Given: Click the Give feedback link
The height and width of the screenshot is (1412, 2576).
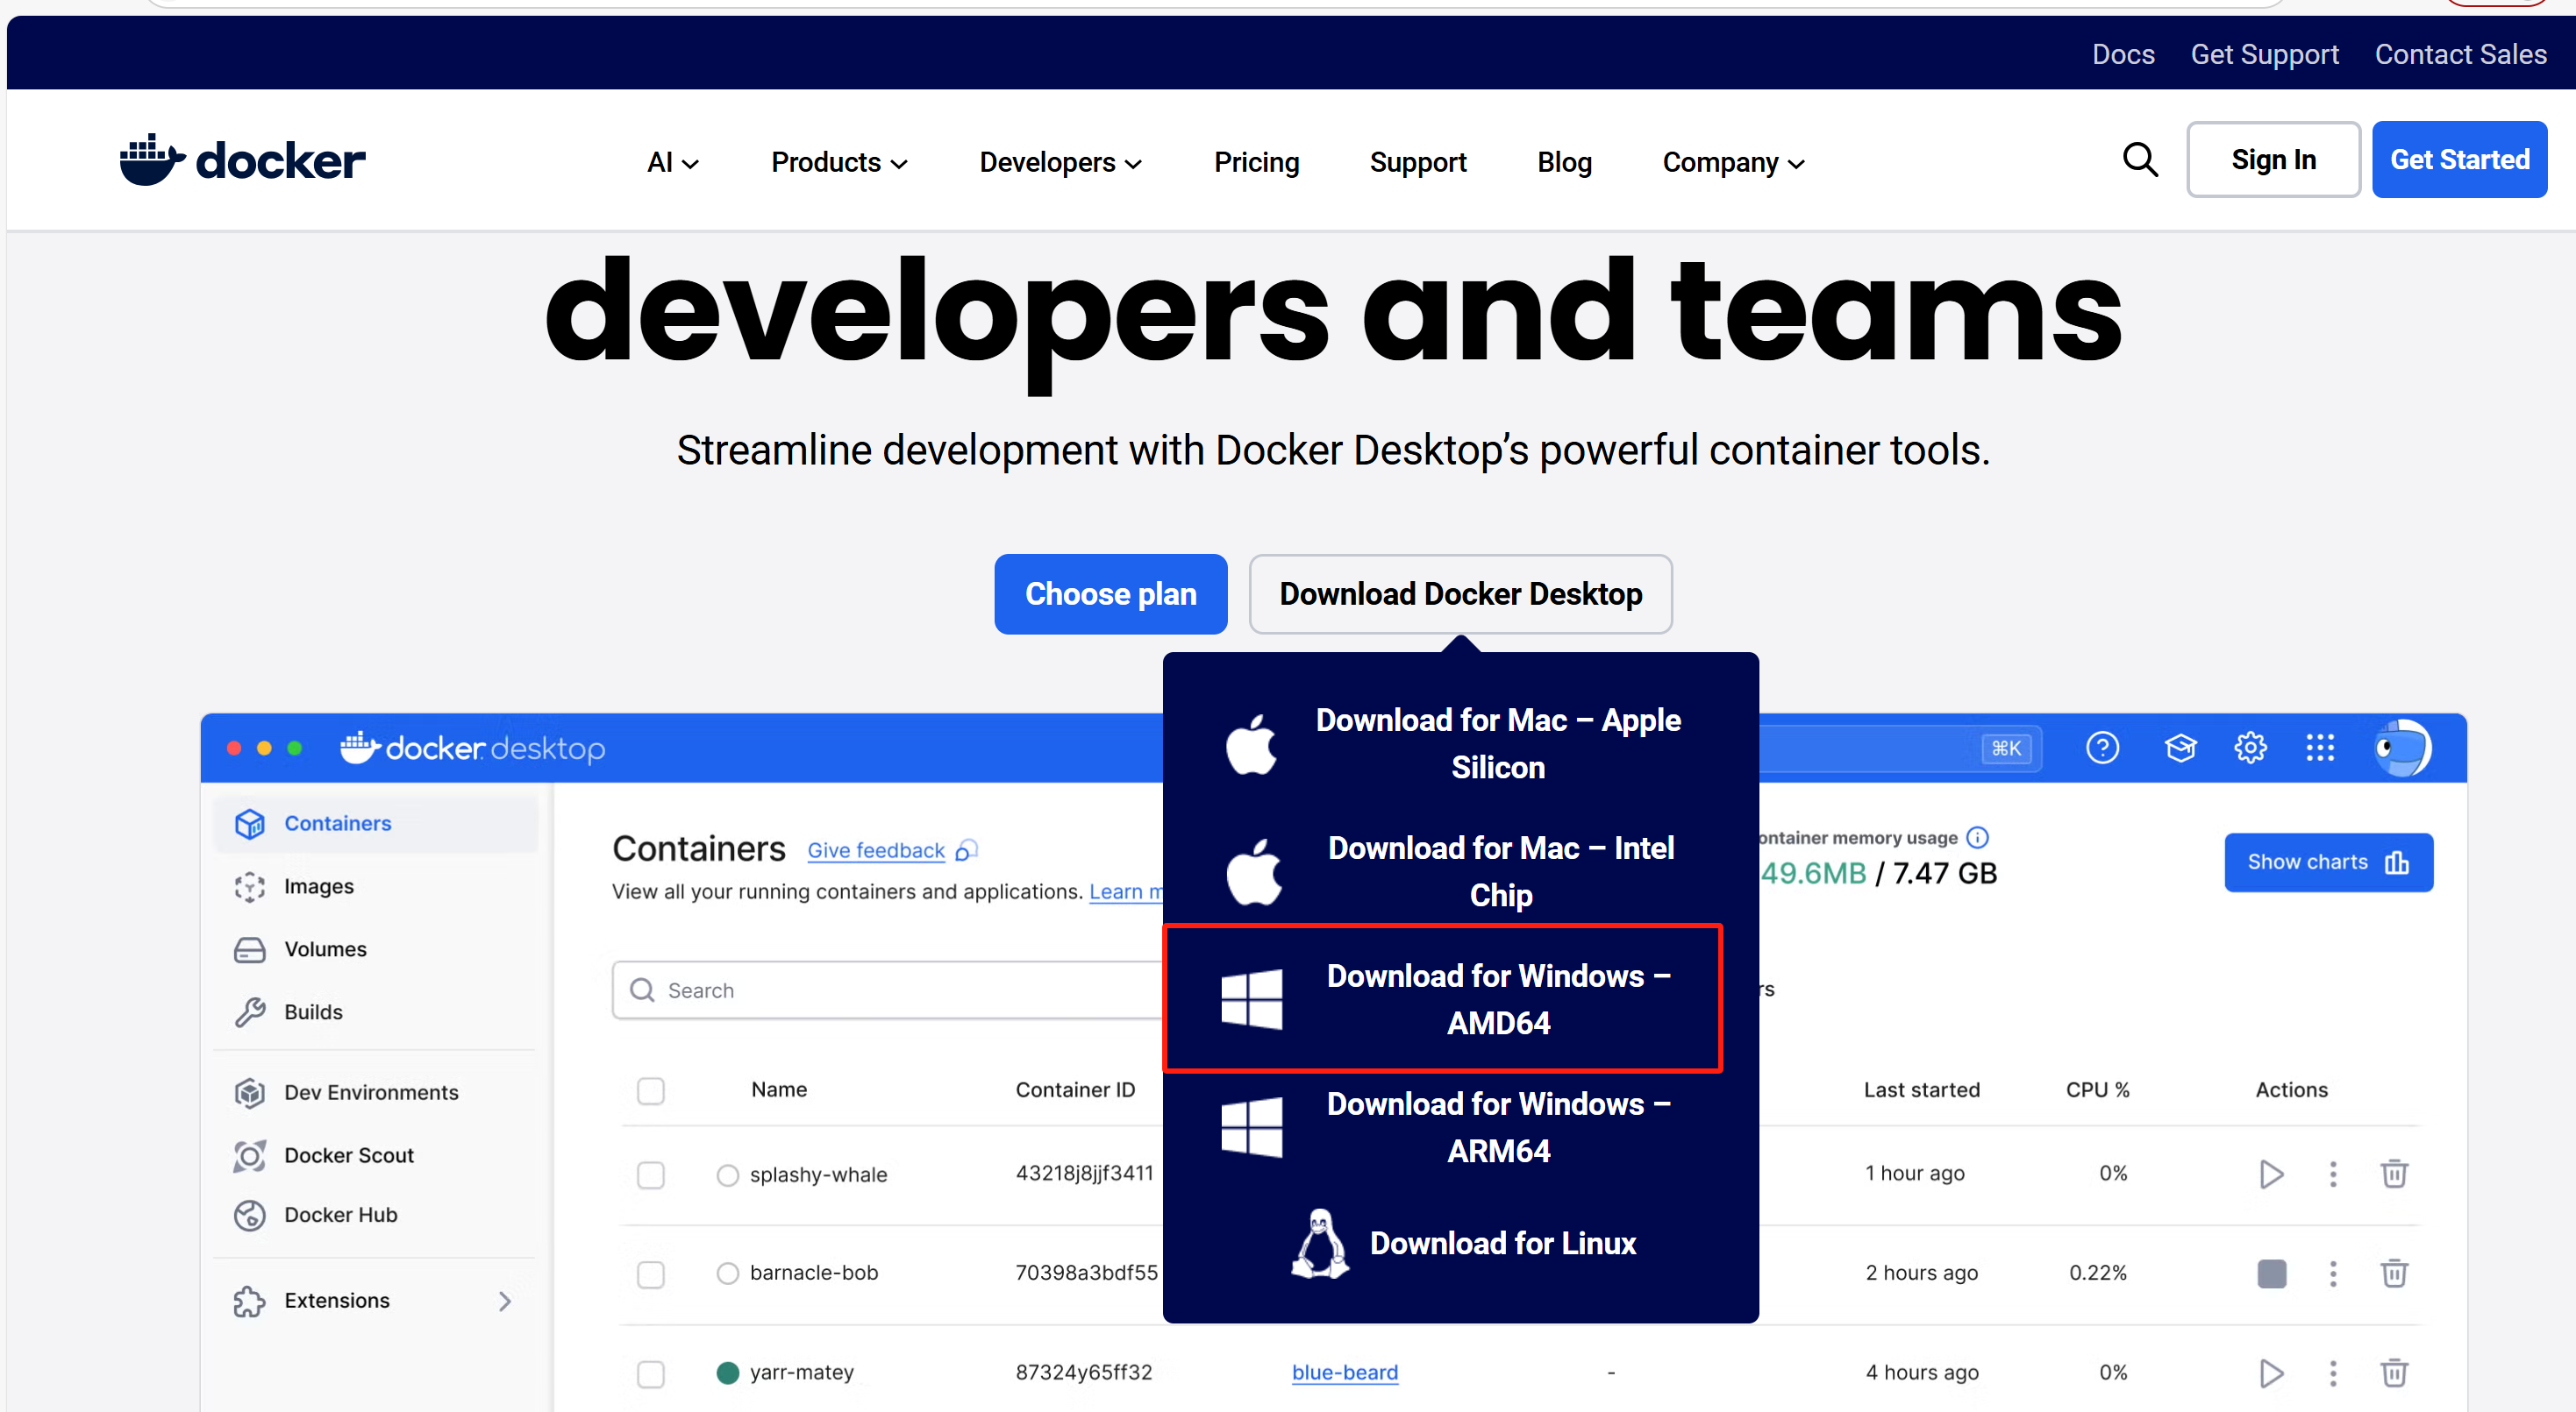Looking at the screenshot, I should coord(876,850).
